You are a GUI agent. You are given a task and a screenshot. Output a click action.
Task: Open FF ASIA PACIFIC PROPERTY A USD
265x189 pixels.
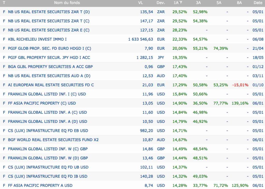tap(40, 185)
